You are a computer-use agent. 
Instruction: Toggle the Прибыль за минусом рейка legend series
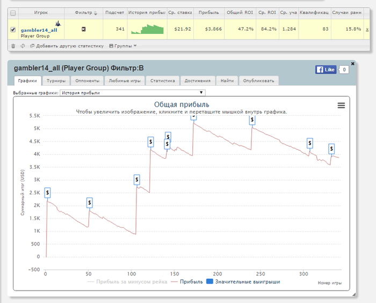click(127, 281)
